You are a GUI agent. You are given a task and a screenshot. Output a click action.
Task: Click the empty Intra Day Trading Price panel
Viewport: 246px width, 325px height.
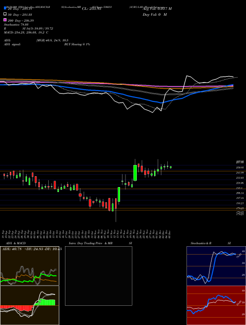coord(98,276)
